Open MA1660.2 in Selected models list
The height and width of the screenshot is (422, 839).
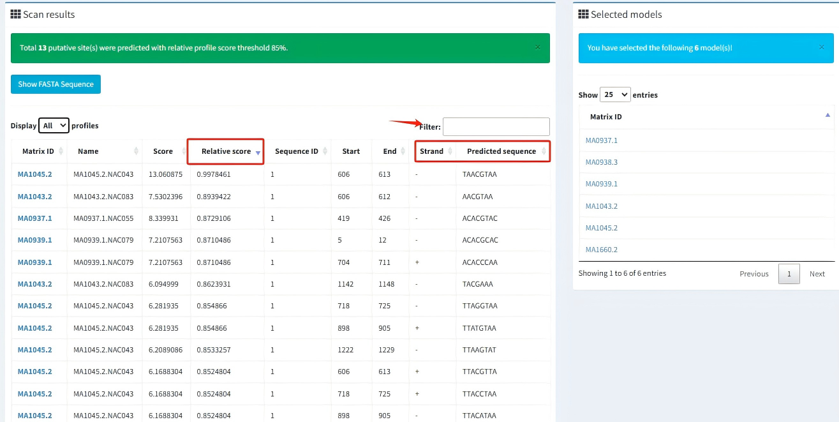coord(602,250)
